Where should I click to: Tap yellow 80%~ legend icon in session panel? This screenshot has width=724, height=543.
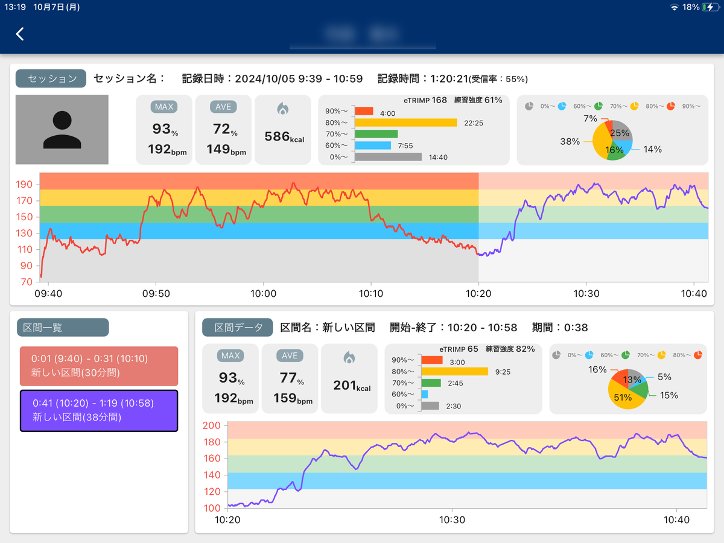point(634,106)
